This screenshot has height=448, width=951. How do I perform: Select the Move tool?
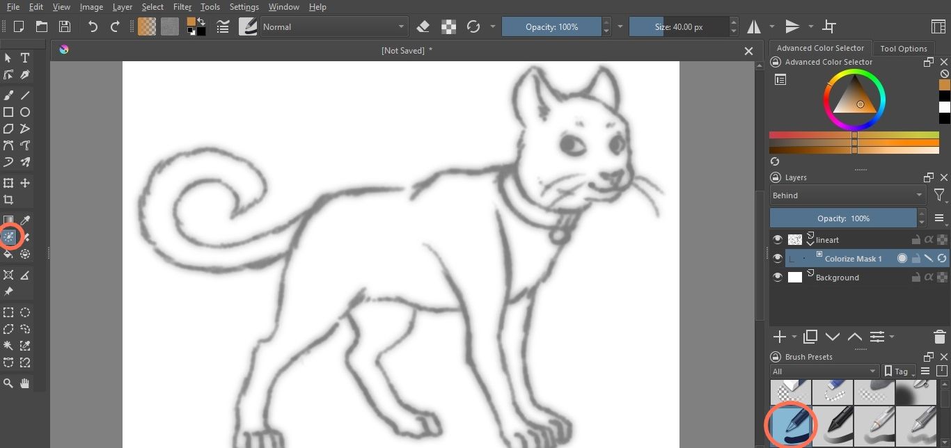coord(25,183)
